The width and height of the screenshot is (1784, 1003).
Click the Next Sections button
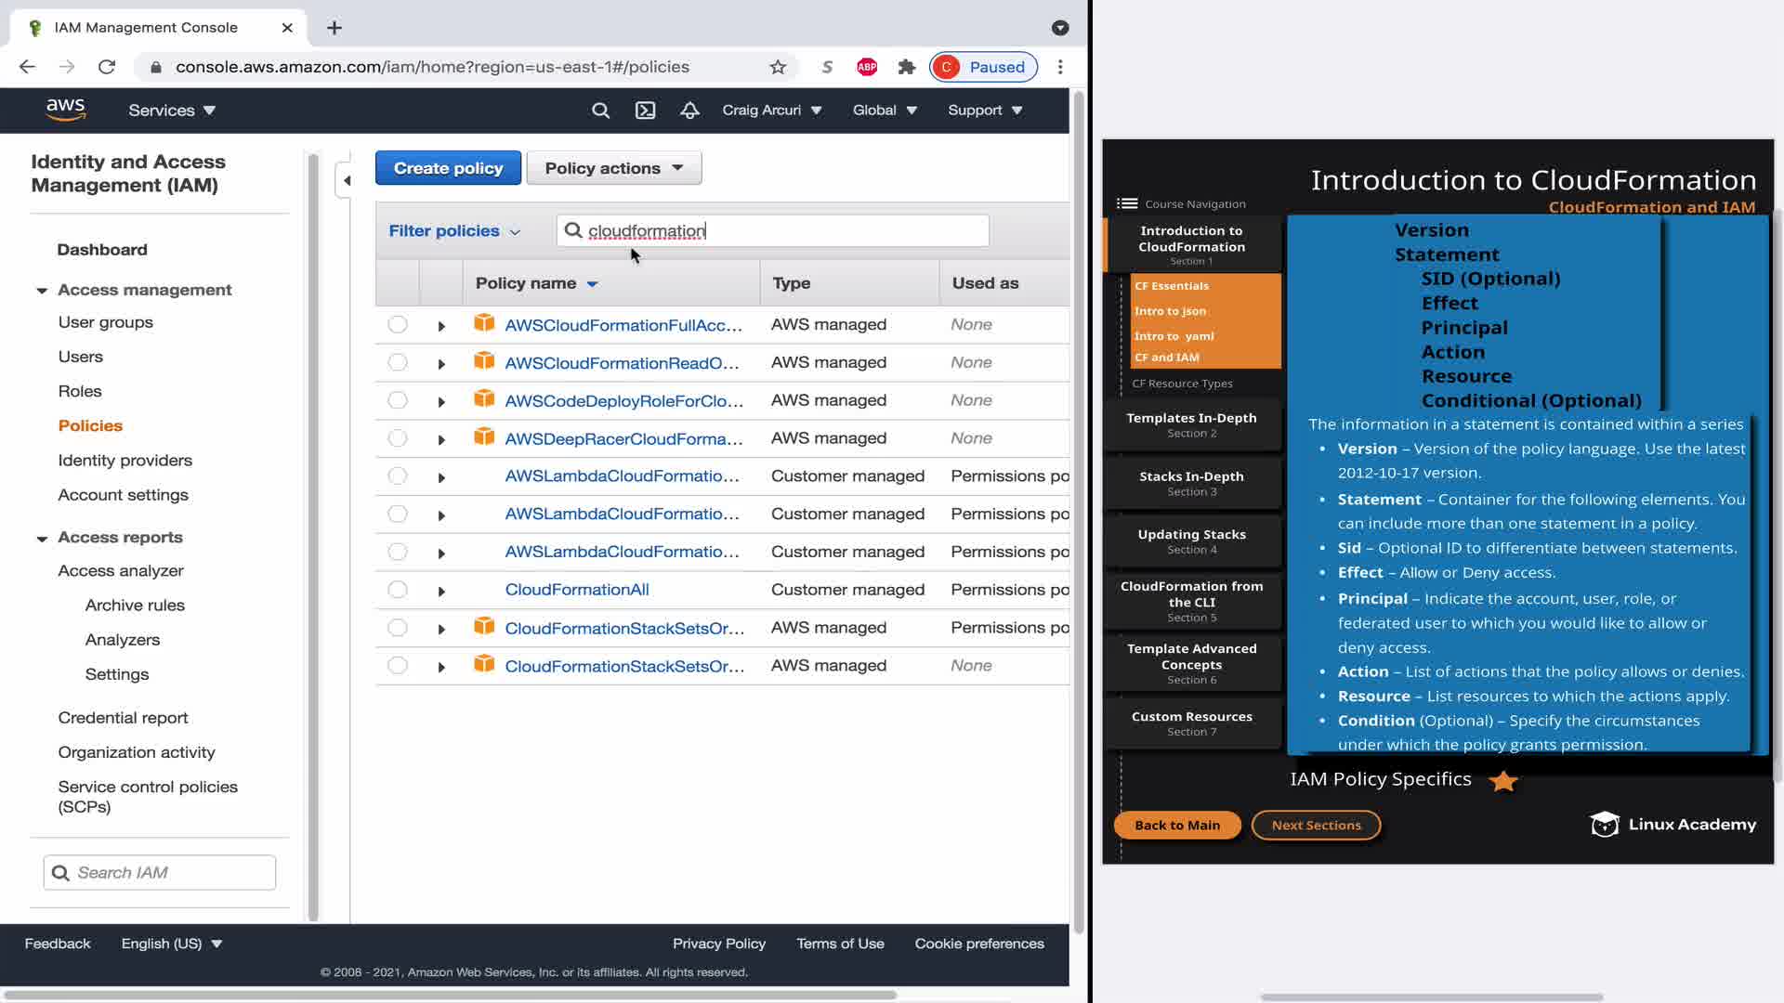point(1315,825)
